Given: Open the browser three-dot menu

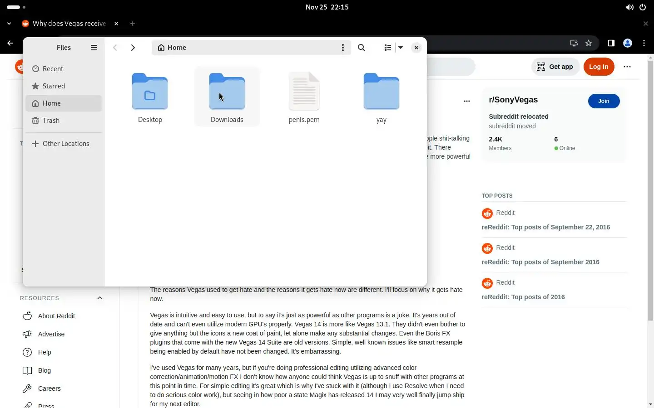Looking at the screenshot, I should [644, 43].
